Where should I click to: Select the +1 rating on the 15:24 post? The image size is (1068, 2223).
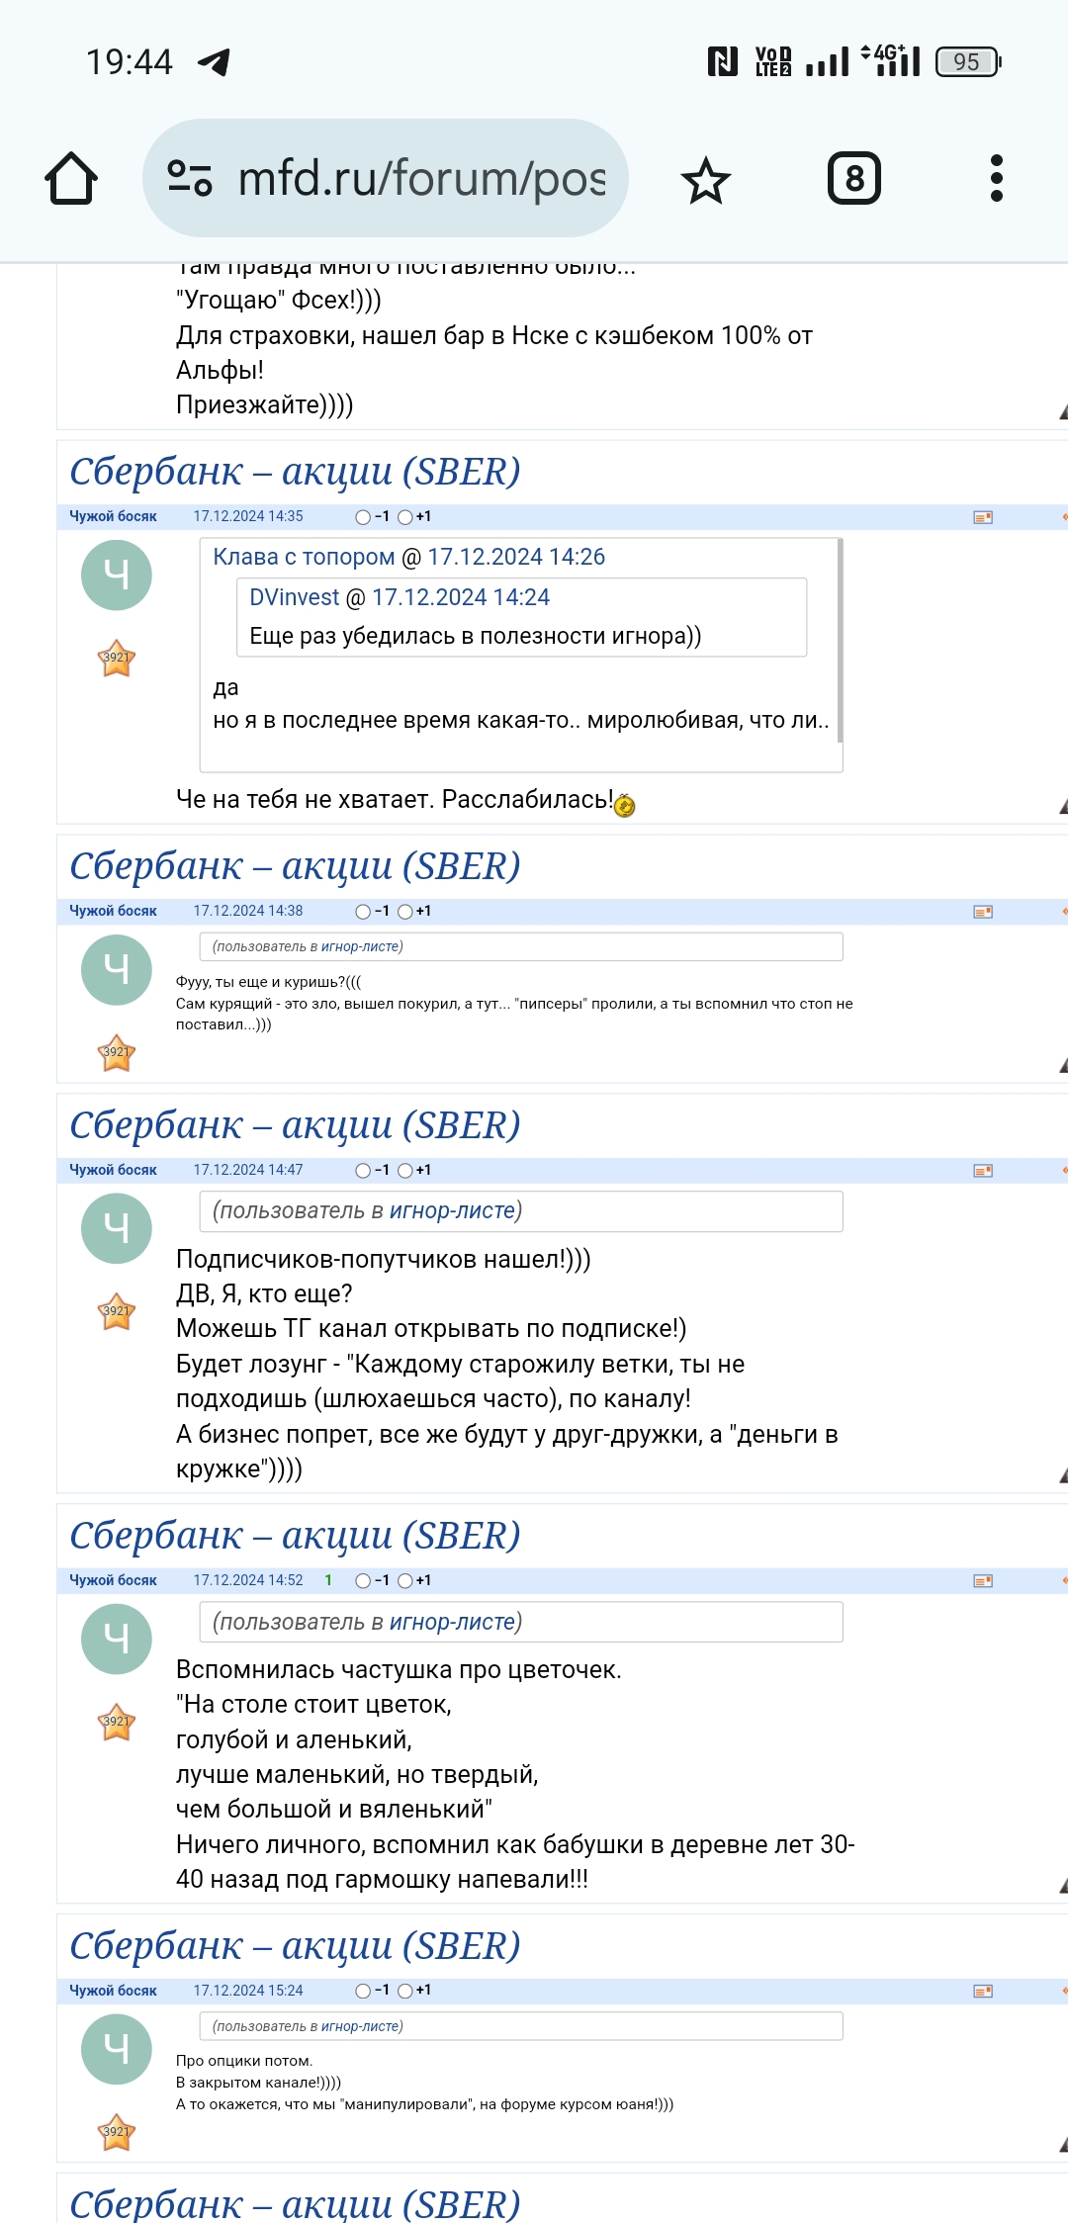coord(405,1992)
